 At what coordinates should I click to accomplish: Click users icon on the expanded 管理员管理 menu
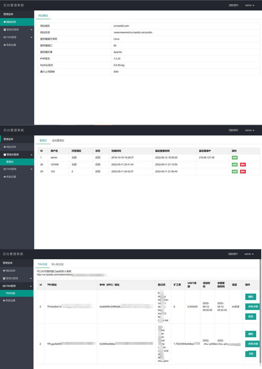pyautogui.click(x=5, y=154)
